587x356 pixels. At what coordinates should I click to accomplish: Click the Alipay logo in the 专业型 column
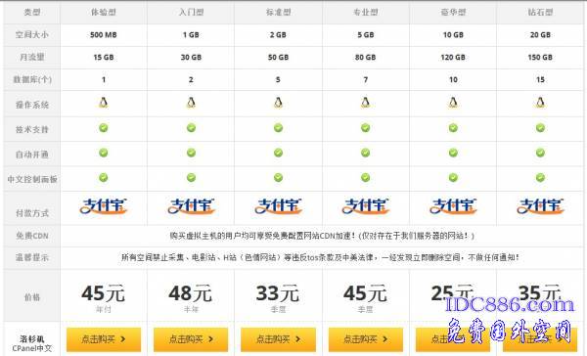[365, 206]
